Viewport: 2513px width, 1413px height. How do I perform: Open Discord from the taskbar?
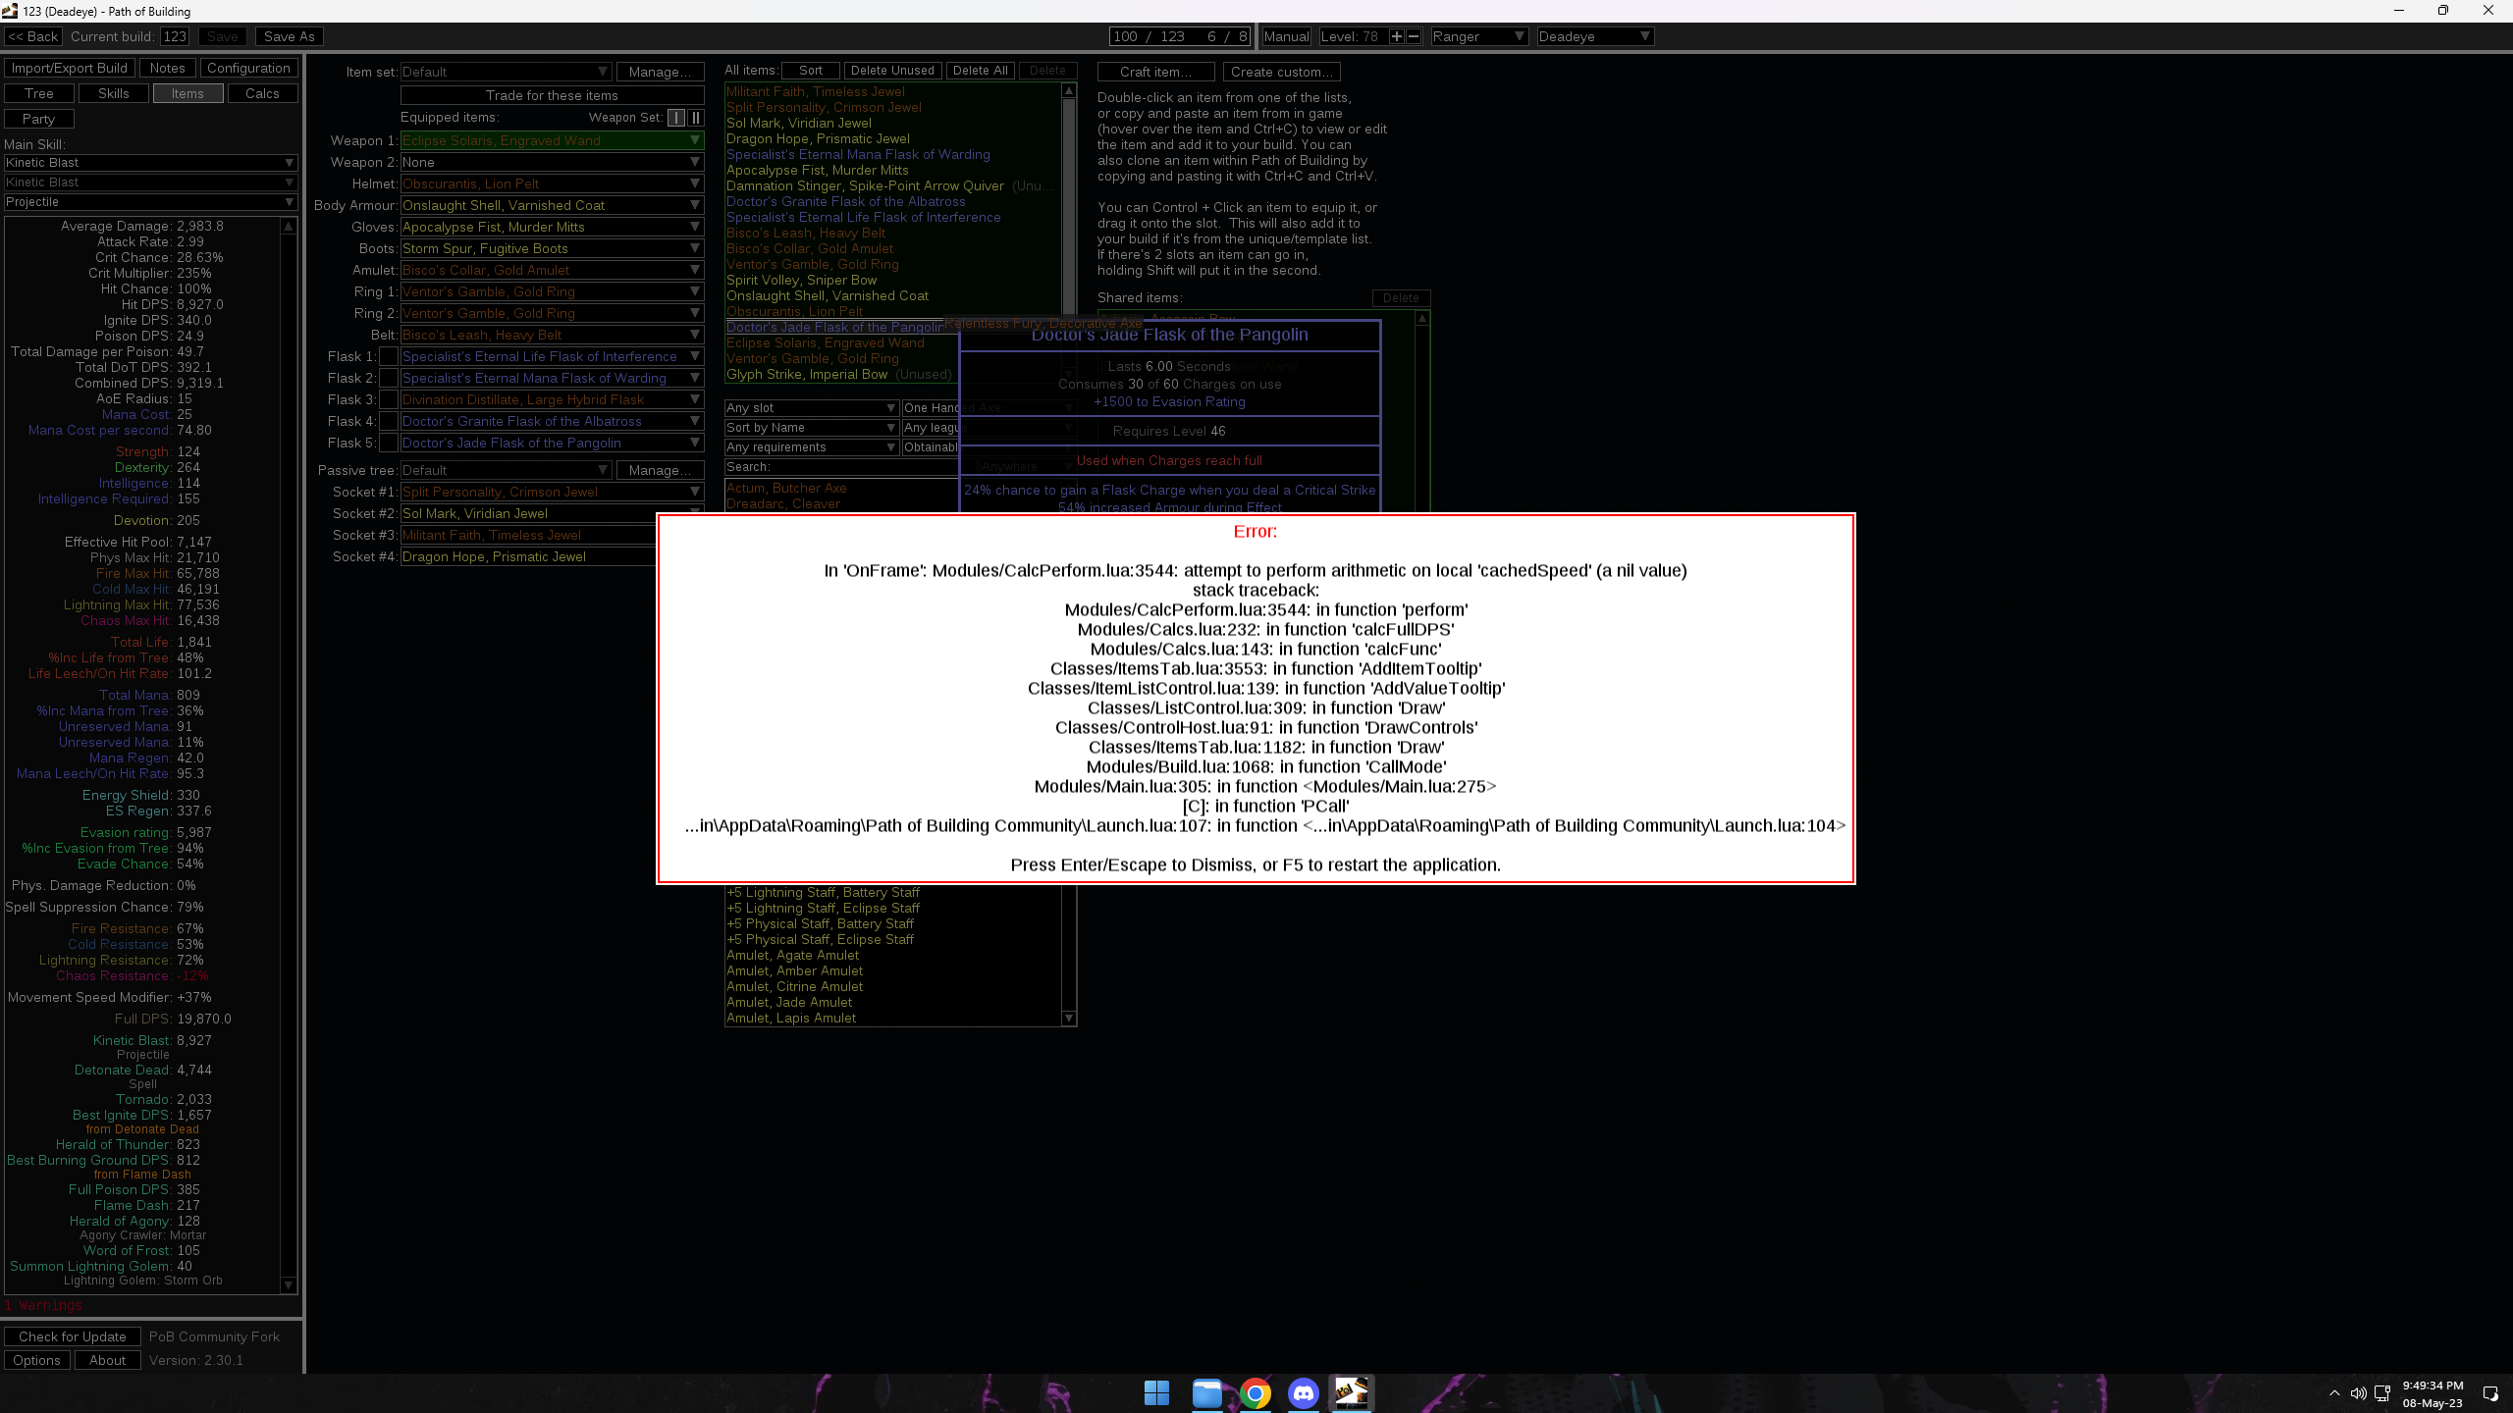pos(1304,1392)
